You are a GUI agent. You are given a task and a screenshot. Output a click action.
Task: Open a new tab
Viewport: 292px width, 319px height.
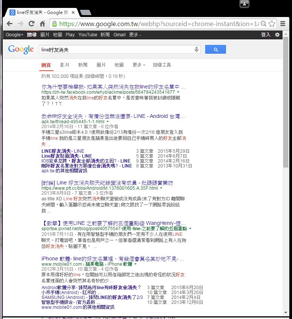click(x=86, y=12)
